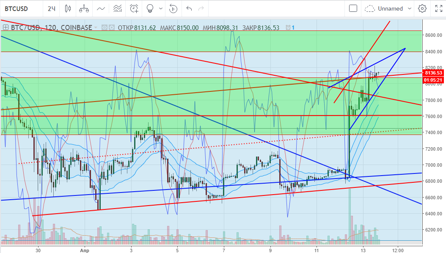Create an alert with the alarm clock icon
Image resolution: width=446 pixels, height=253 pixels.
pos(134,8)
